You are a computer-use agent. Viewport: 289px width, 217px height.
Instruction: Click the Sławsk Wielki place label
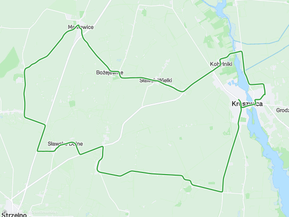(156, 81)
